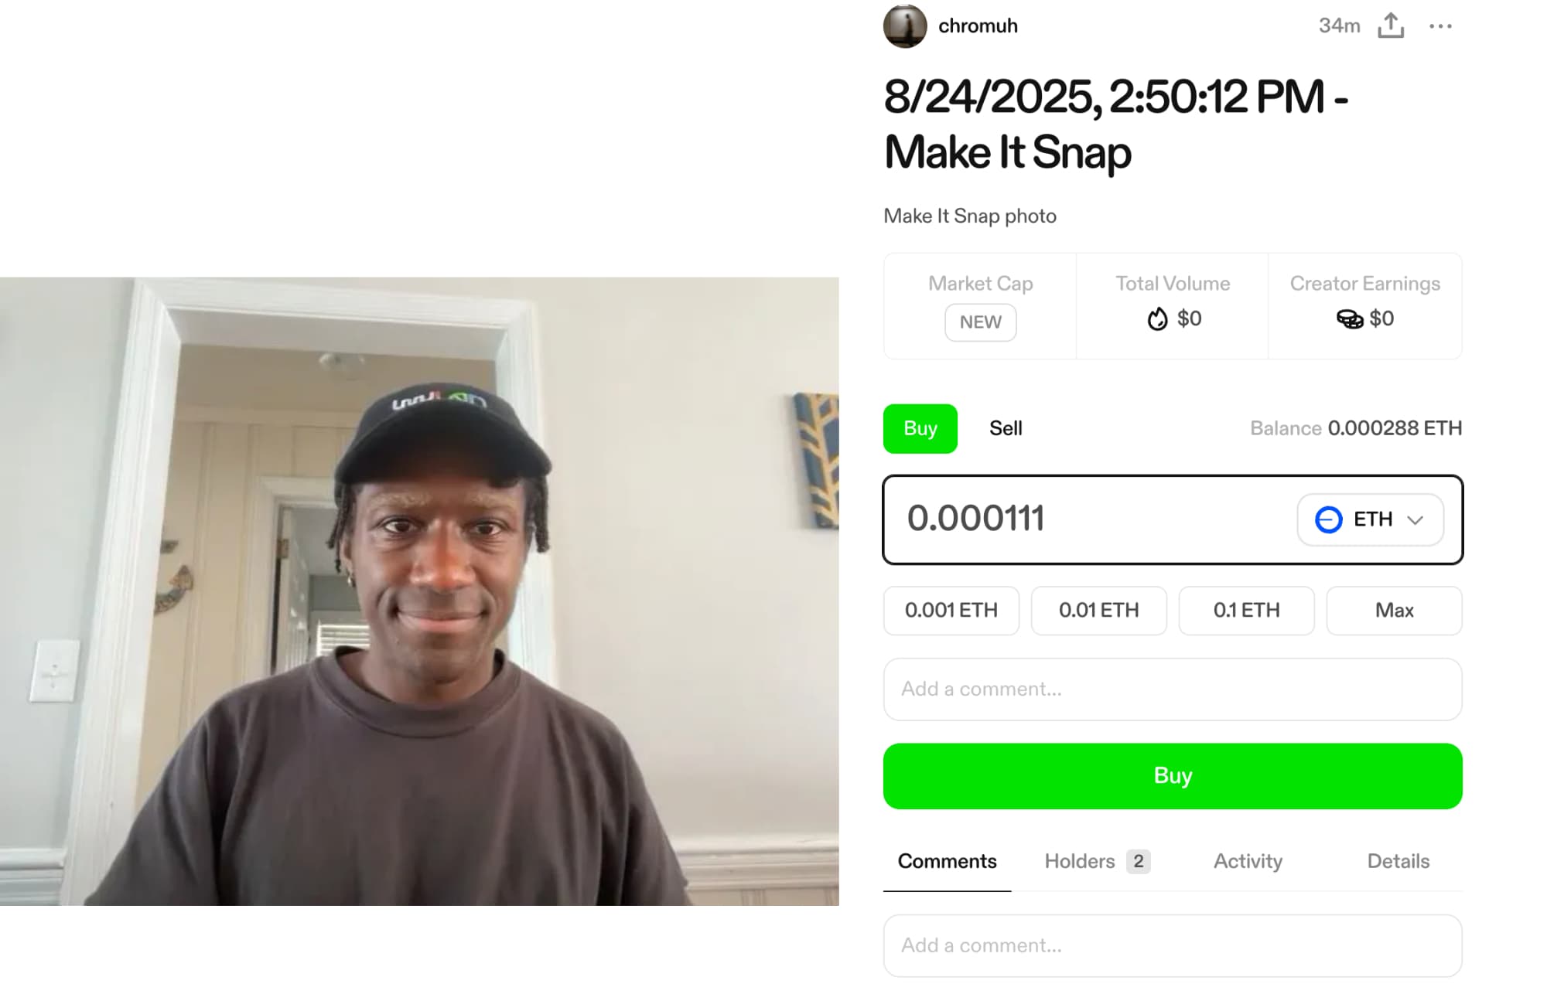The height and width of the screenshot is (1001, 1547).
Task: Choose the 0.001 ETH preset amount
Action: (x=951, y=611)
